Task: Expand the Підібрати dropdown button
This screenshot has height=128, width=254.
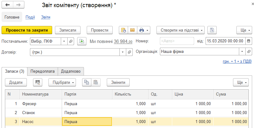Action: pyautogui.click(x=62, y=83)
